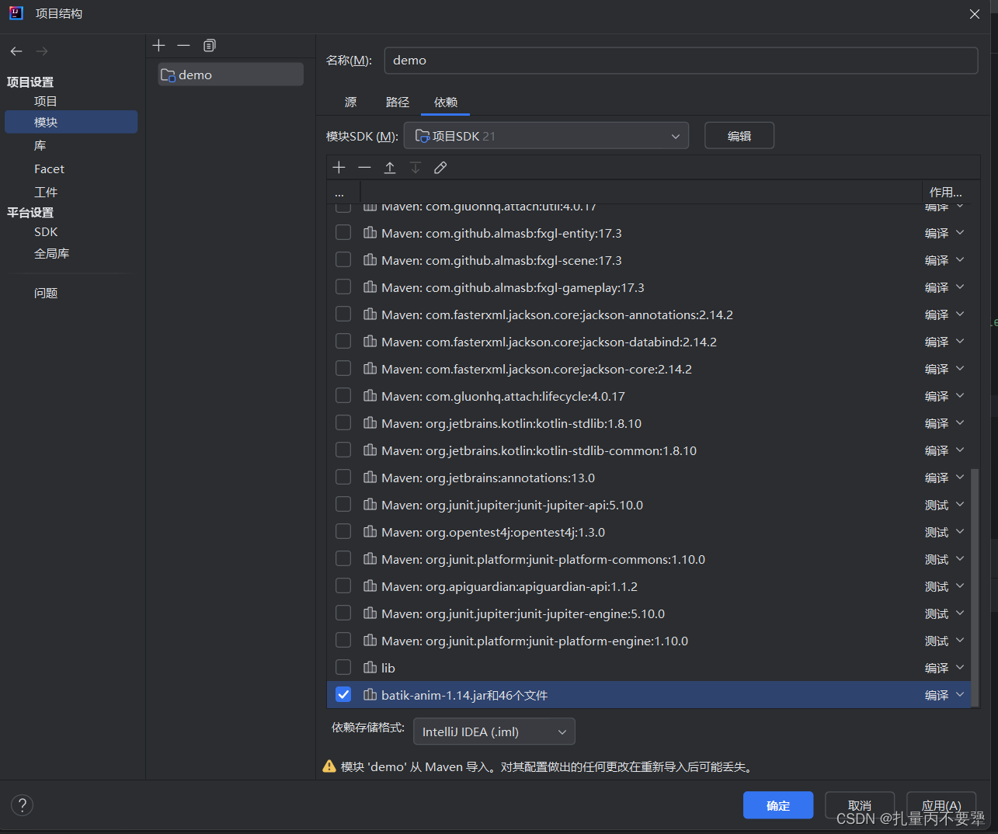The height and width of the screenshot is (834, 998).
Task: Check export box for jackson-annotations:2.14.2
Action: [x=343, y=314]
